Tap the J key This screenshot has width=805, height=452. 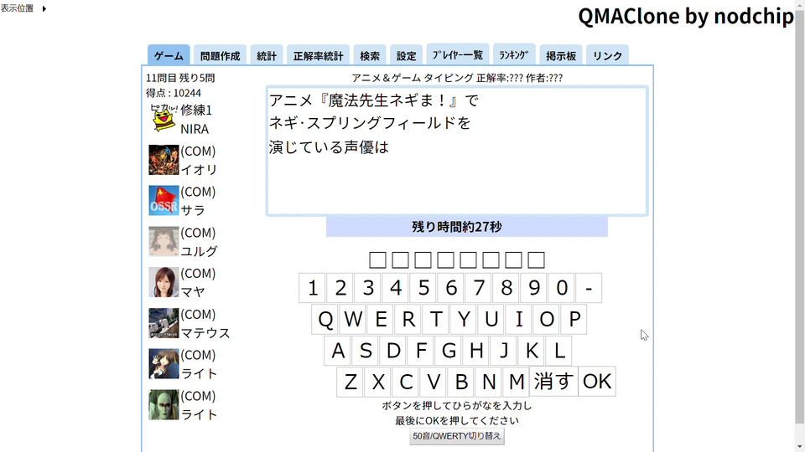504,351
